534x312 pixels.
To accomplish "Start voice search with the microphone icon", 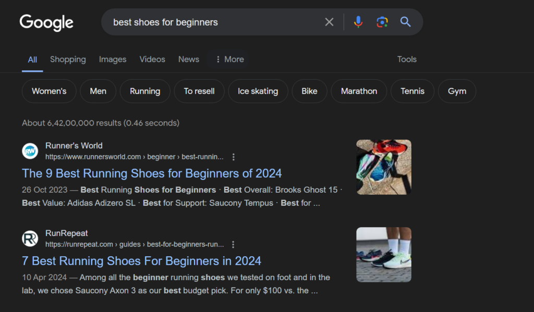I will [x=358, y=22].
